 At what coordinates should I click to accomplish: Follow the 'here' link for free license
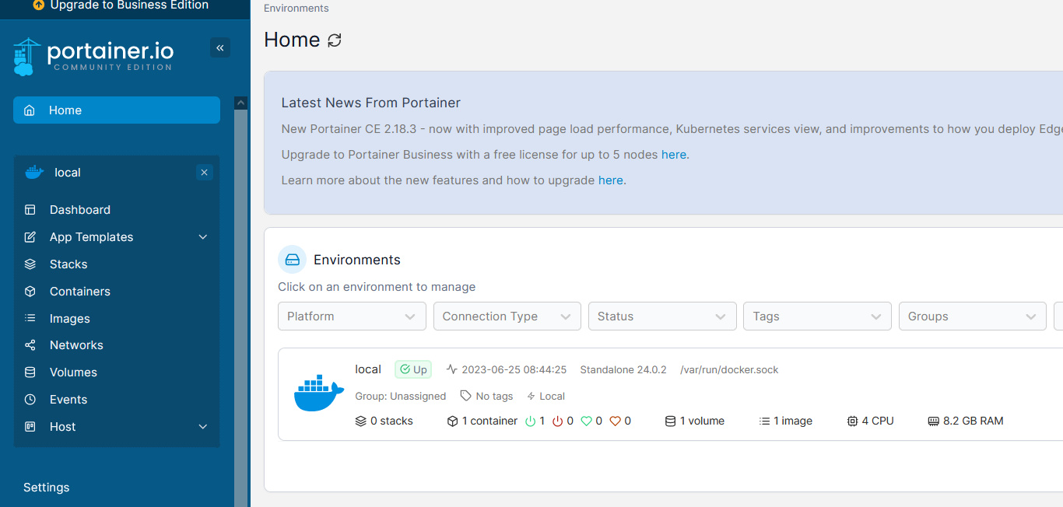pyautogui.click(x=674, y=155)
